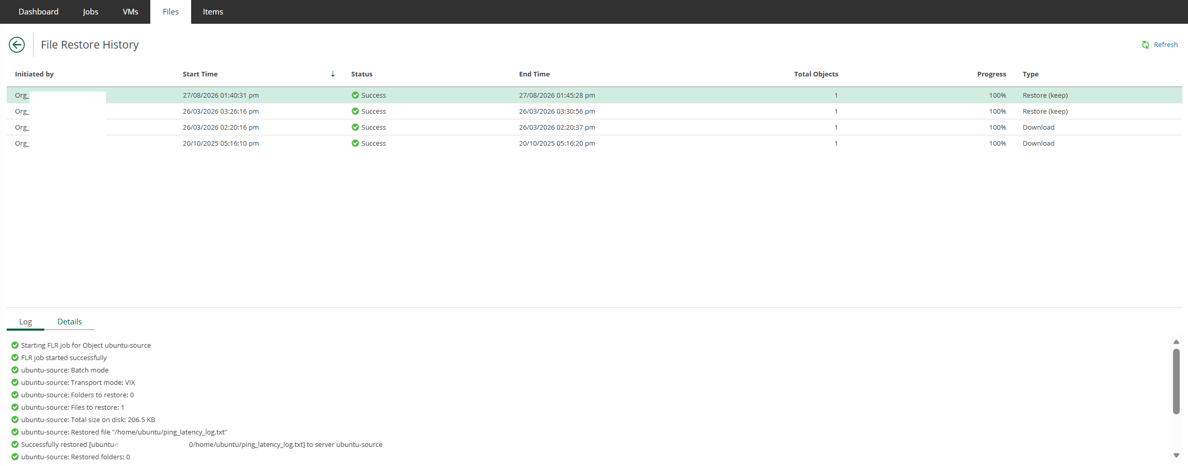Click Success icon for 26/03/2026 02:20:16 row

[x=355, y=127]
